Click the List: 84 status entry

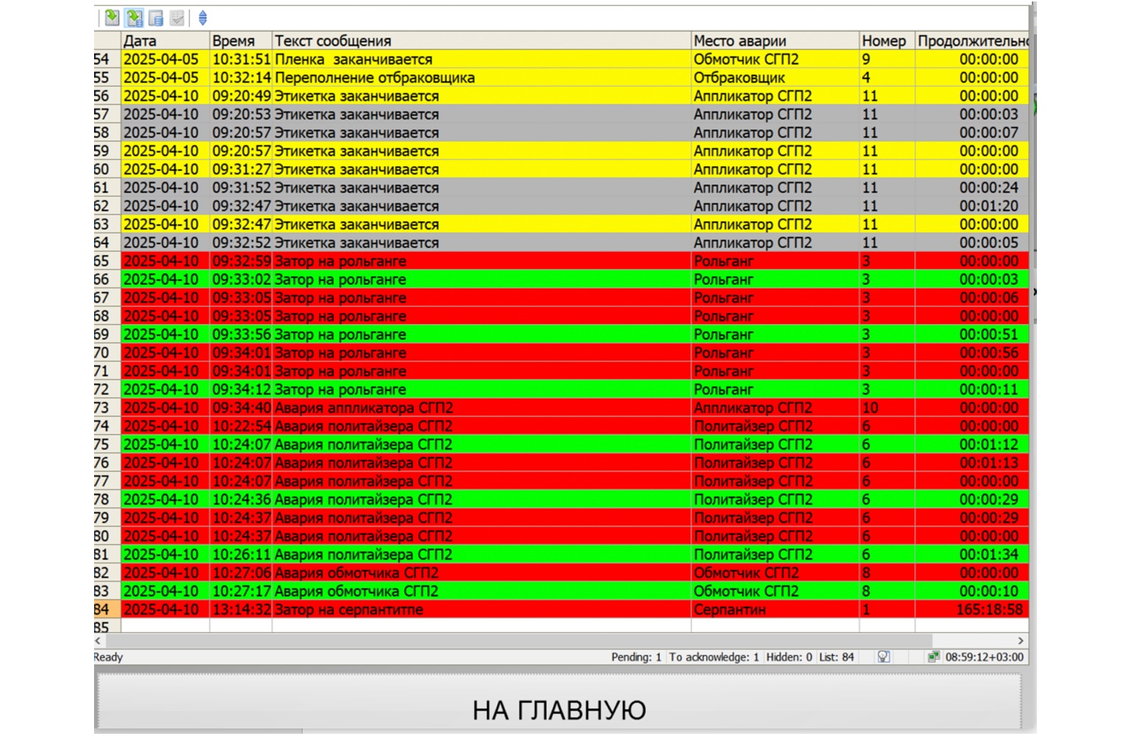[x=836, y=657]
